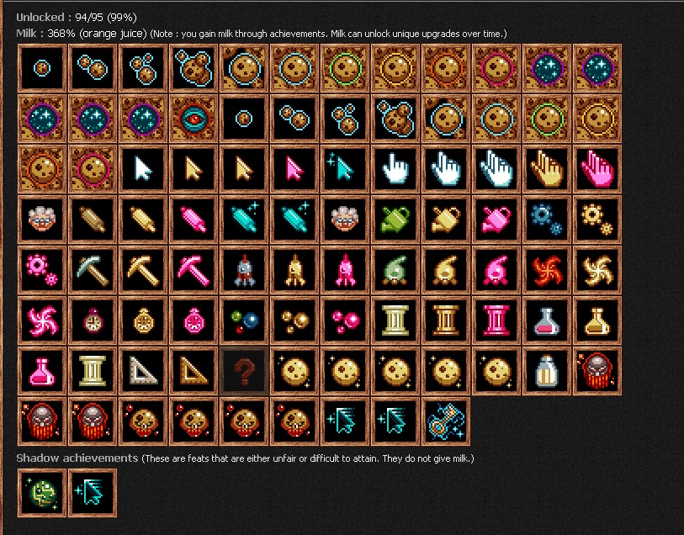Click the cyan cursor shadow achievement
Image resolution: width=684 pixels, height=535 pixels.
[x=93, y=493]
